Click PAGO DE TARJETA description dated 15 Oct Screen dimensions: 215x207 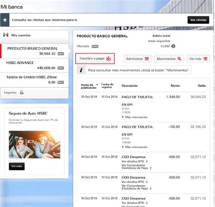point(137,97)
